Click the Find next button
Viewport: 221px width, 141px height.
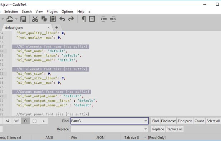tap(168, 121)
